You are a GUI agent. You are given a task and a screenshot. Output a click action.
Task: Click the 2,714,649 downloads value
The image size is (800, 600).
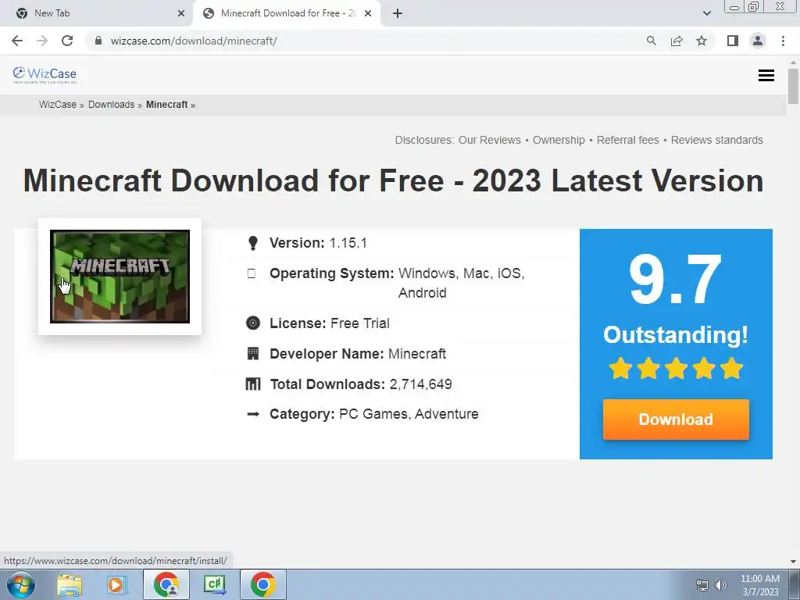click(x=420, y=384)
